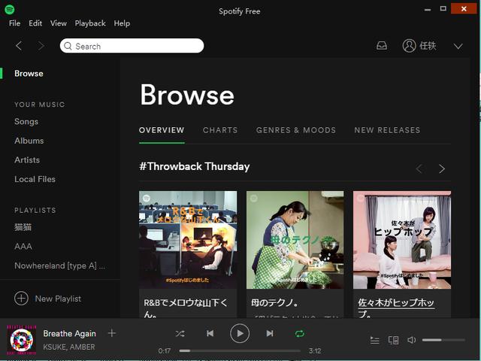The height and width of the screenshot is (361, 481).
Task: Show previous Throwback Thursday playlists arrow
Action: pyautogui.click(x=419, y=168)
